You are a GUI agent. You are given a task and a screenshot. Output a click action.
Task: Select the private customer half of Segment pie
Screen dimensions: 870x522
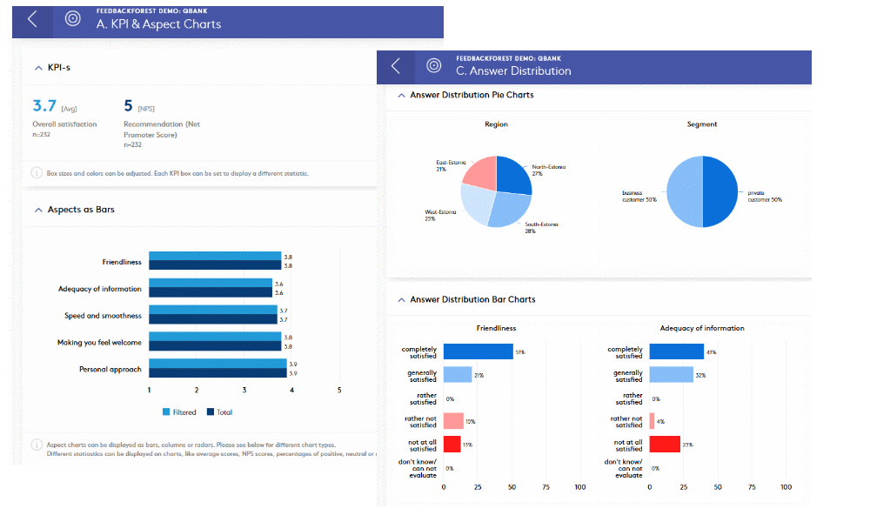(721, 191)
